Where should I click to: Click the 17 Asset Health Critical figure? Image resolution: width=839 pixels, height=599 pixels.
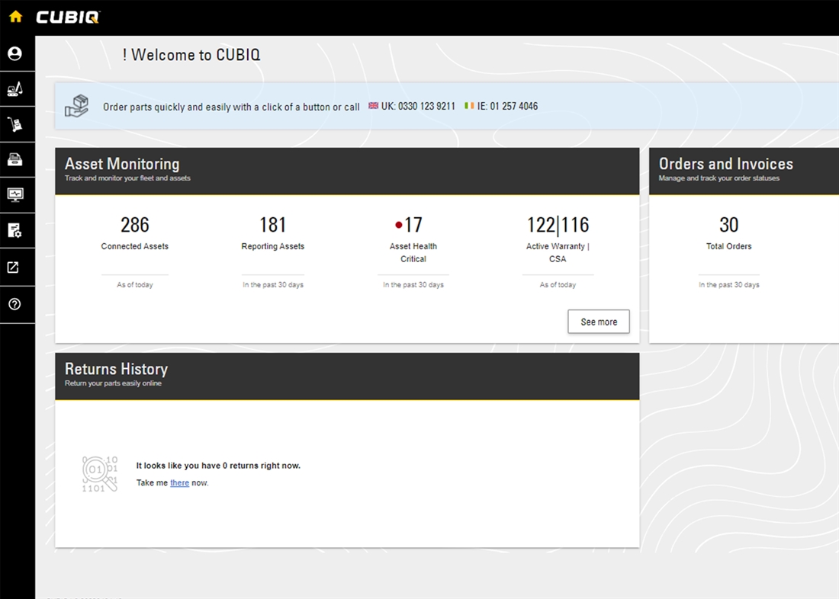[x=413, y=225]
